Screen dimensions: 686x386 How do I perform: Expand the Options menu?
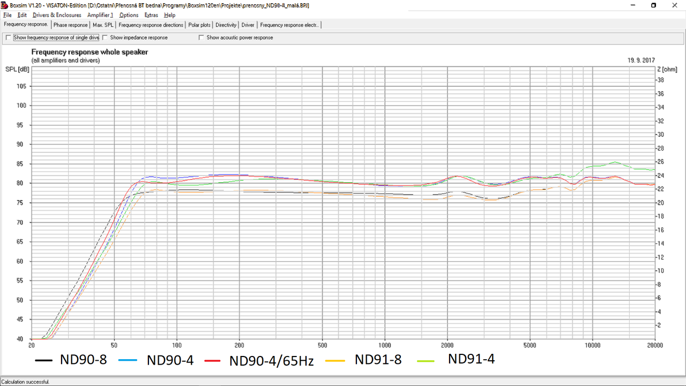point(129,15)
